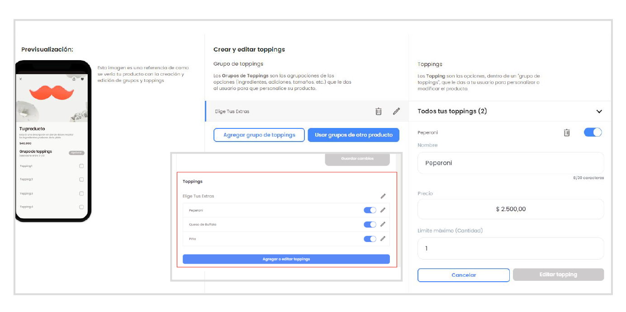Collapse the Todos tus toppings chevron
The width and height of the screenshot is (626, 312).
[599, 111]
